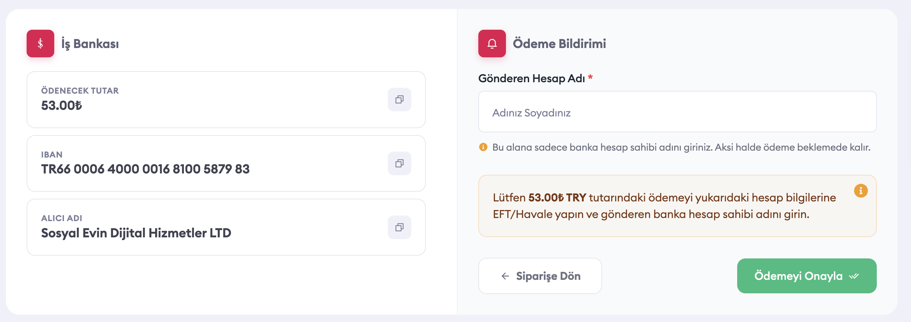Viewport: 911px width, 322px height.
Task: Click the İş Bankası title text
Action: point(90,44)
